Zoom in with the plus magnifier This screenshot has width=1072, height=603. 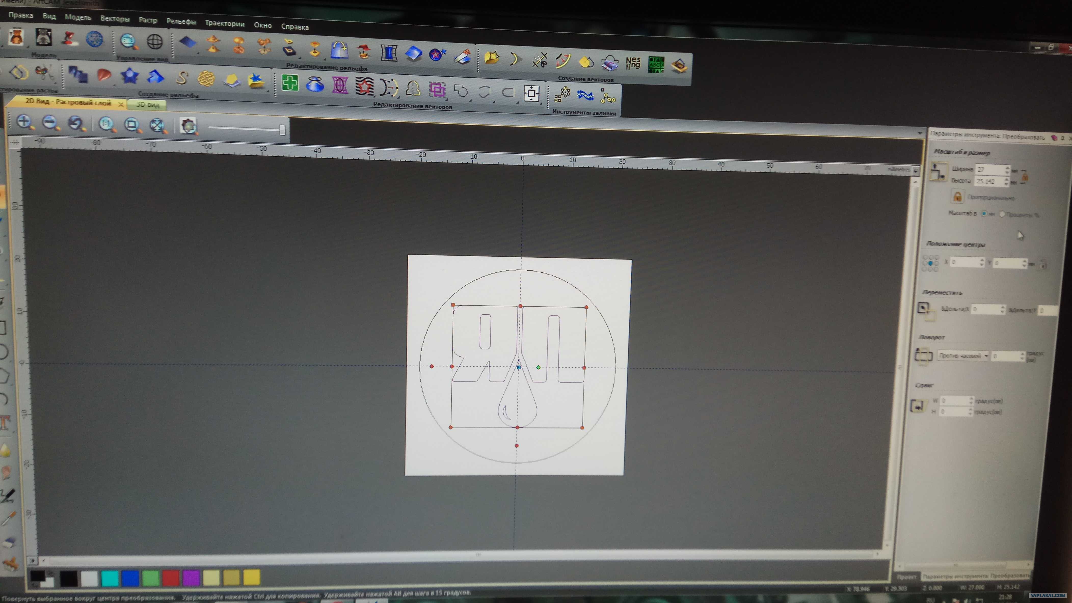[24, 123]
